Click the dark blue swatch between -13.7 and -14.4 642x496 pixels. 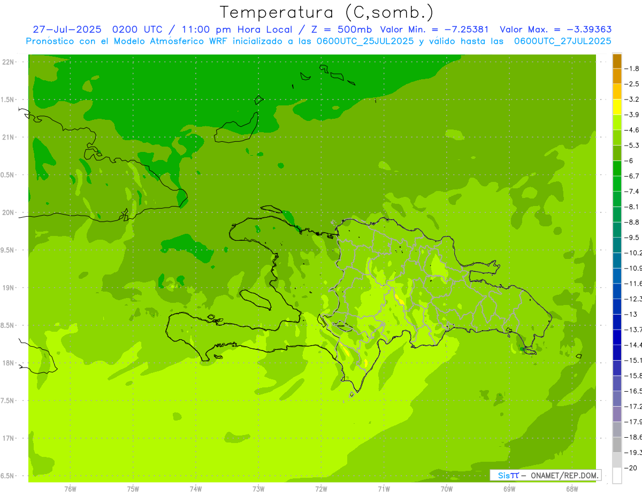(x=617, y=337)
